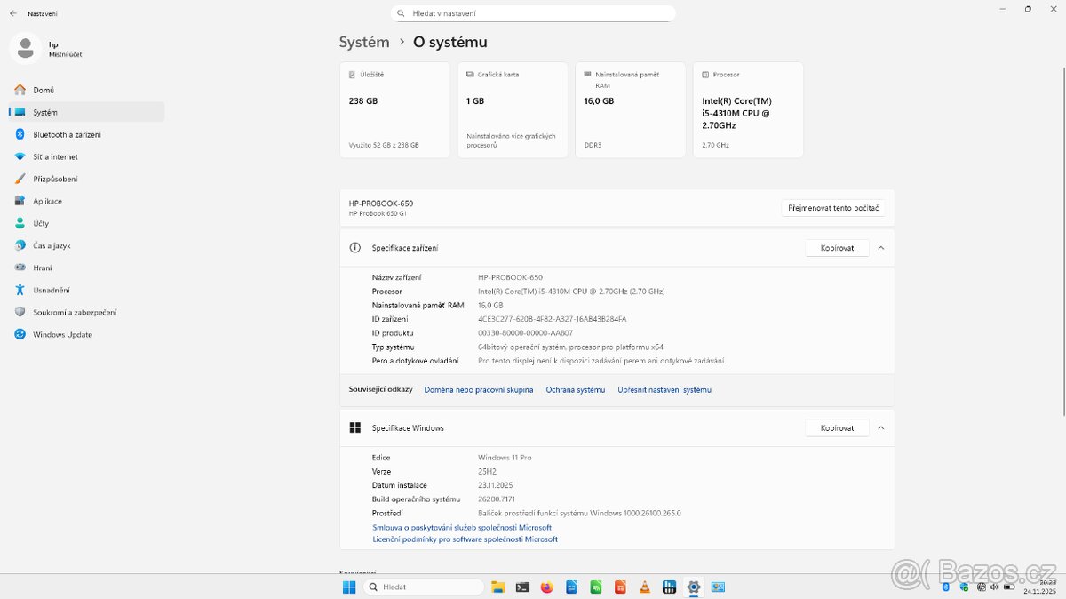Check battery status in the system tray
This screenshot has height=599, width=1066.
tap(1009, 587)
